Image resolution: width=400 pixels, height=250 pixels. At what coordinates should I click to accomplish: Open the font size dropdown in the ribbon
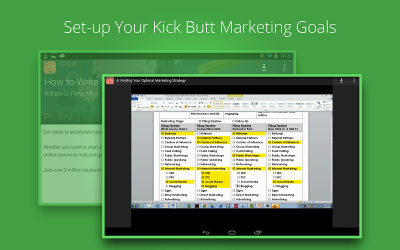(x=167, y=103)
